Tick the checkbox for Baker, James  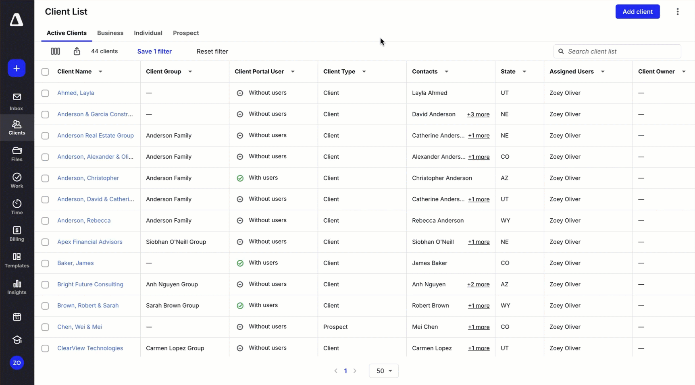tap(45, 263)
